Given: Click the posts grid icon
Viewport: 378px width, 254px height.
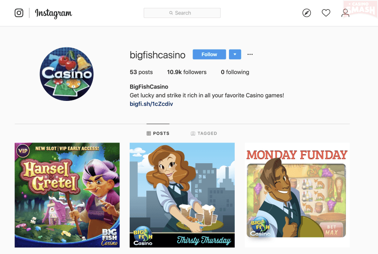Looking at the screenshot, I should 149,133.
